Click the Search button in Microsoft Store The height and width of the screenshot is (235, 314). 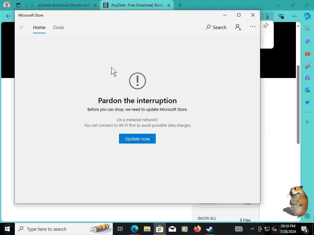coord(216,27)
